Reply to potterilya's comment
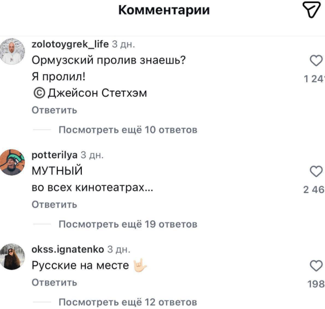 [x=54, y=204]
